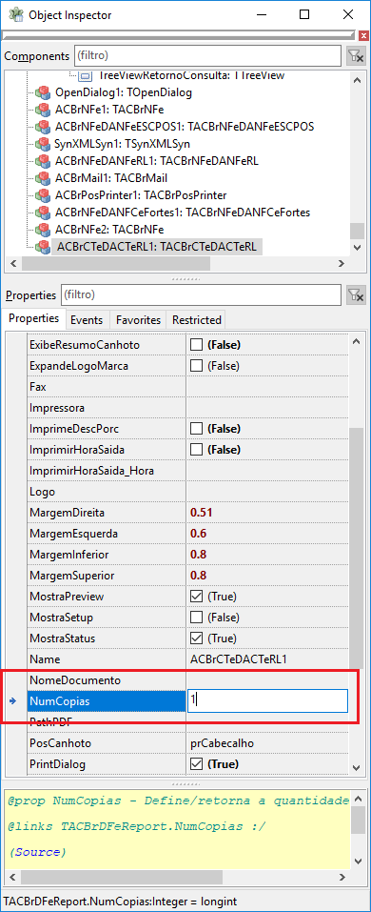Select ACBrNFeDANFCeFortes1 tree row
The image size is (371, 912).
[183, 213]
